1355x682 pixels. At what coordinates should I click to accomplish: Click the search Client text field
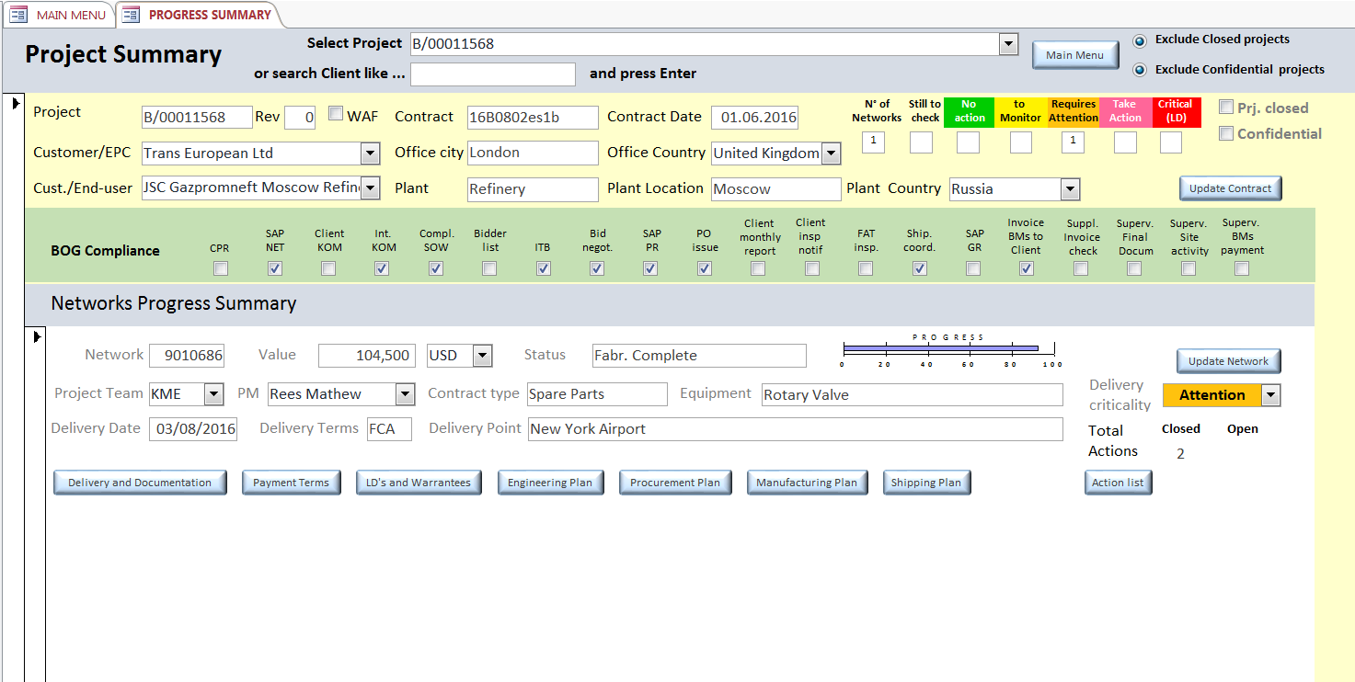click(x=493, y=74)
